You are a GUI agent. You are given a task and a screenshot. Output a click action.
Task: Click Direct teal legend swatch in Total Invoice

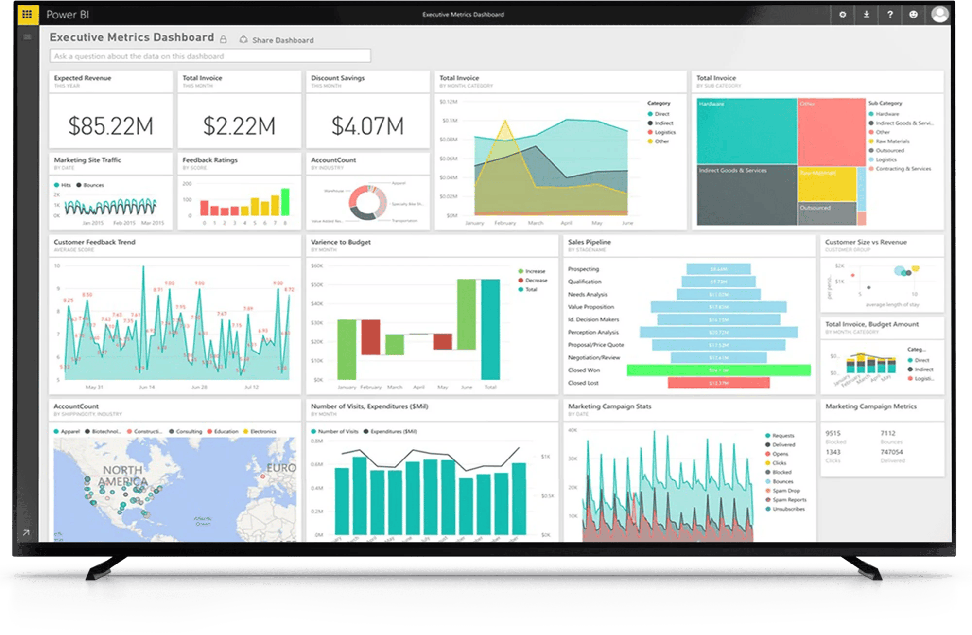click(x=650, y=114)
